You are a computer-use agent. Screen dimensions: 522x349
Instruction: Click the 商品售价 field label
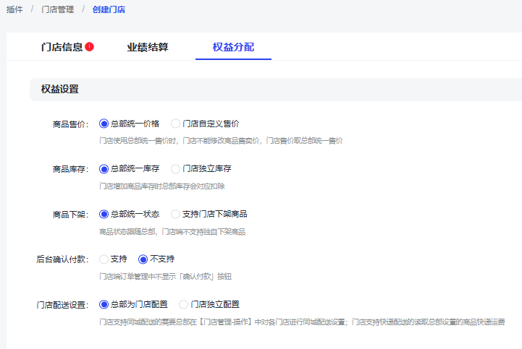pyautogui.click(x=70, y=124)
